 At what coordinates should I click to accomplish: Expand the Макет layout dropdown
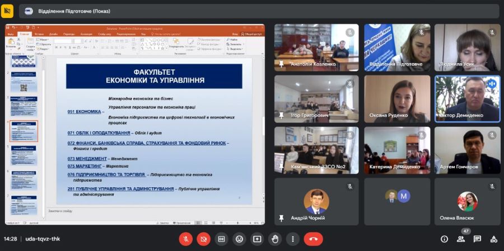click(x=43, y=40)
